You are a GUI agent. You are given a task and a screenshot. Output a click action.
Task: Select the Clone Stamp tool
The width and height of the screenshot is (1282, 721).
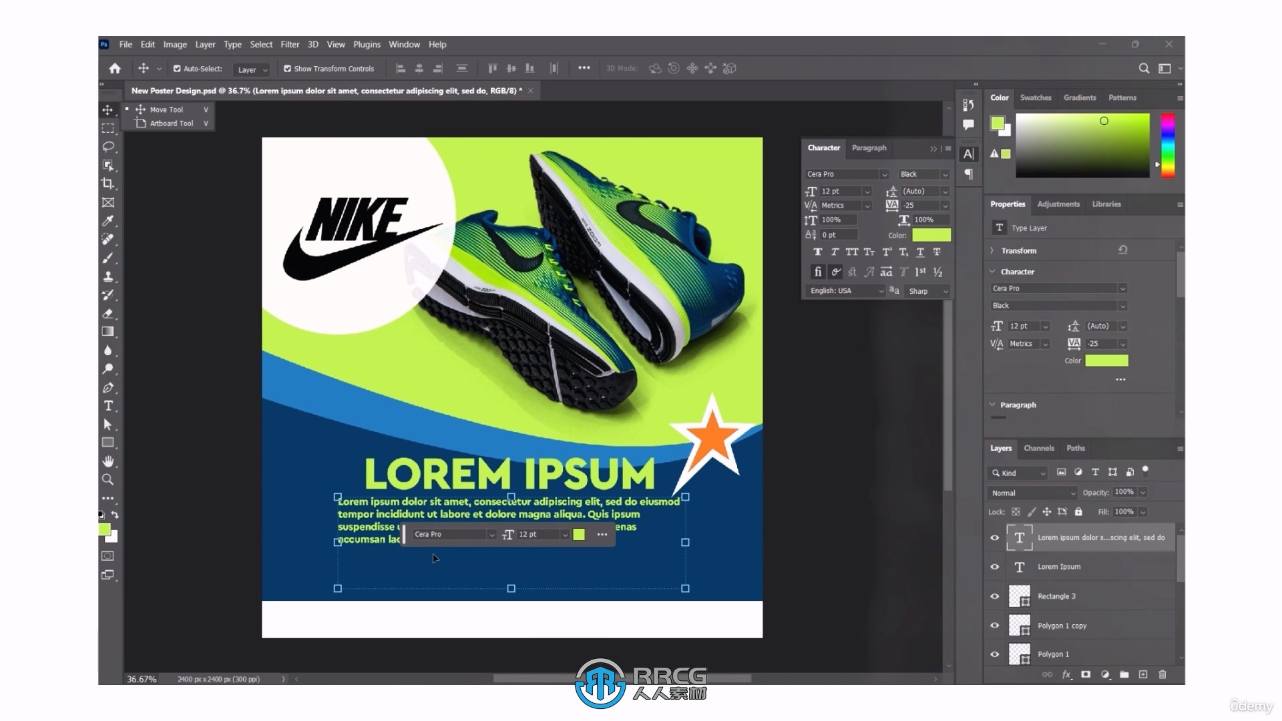108,276
